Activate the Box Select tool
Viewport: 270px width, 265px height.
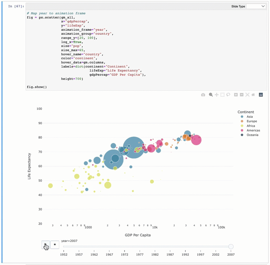tap(223, 95)
